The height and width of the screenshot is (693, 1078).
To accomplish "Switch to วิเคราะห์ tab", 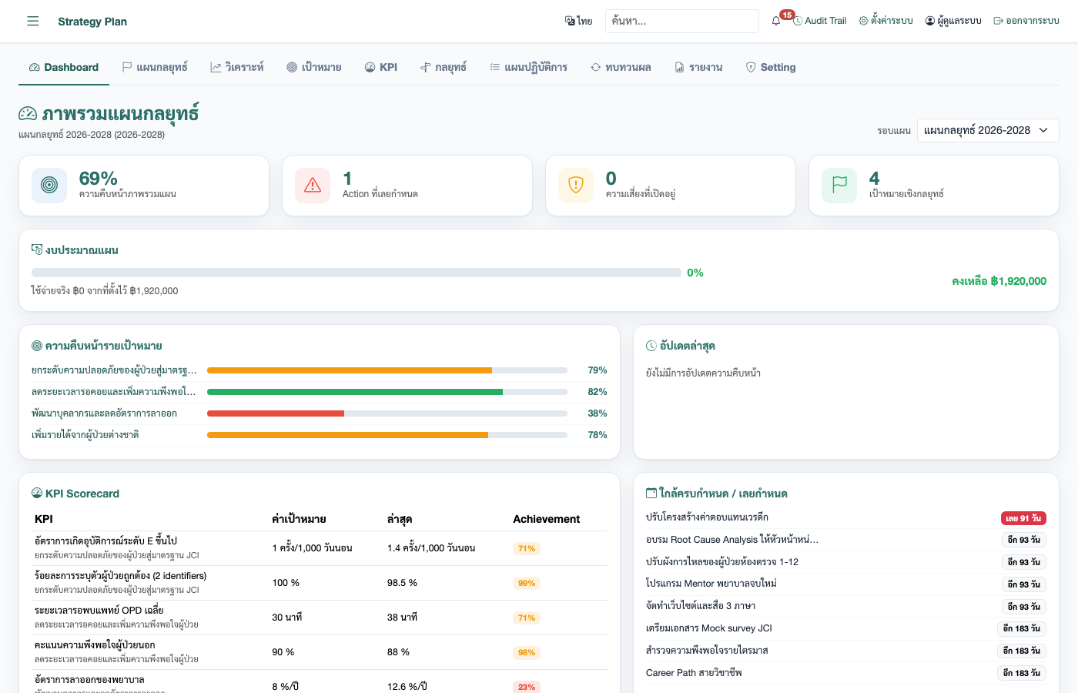I will pyautogui.click(x=237, y=67).
